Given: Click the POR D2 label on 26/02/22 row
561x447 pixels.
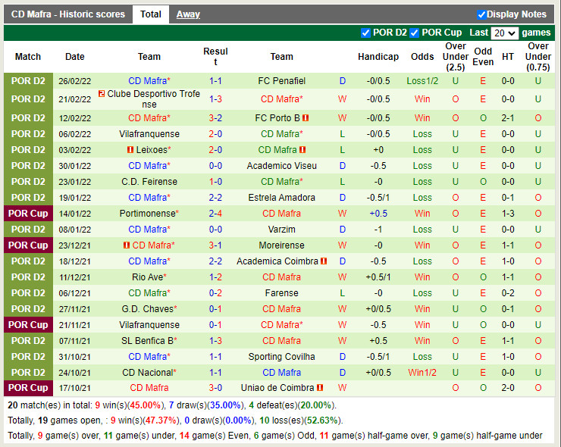Looking at the screenshot, I should pos(28,81).
